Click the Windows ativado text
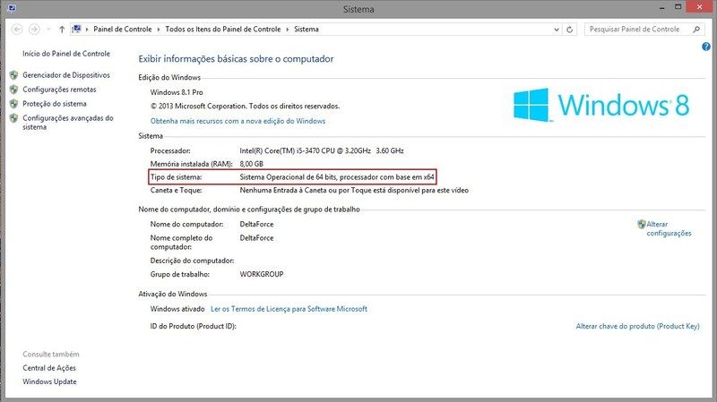 (x=177, y=309)
